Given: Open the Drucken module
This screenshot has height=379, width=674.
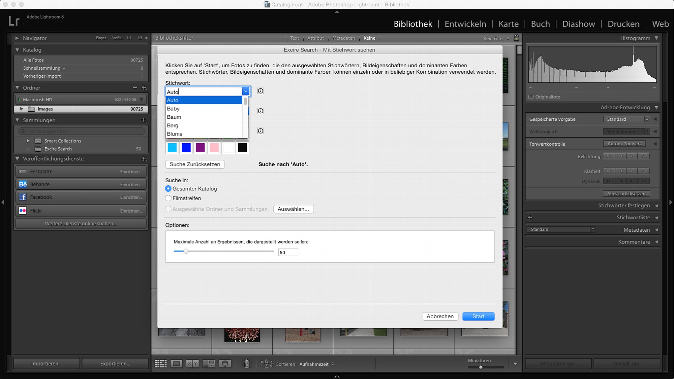Looking at the screenshot, I should [x=623, y=24].
